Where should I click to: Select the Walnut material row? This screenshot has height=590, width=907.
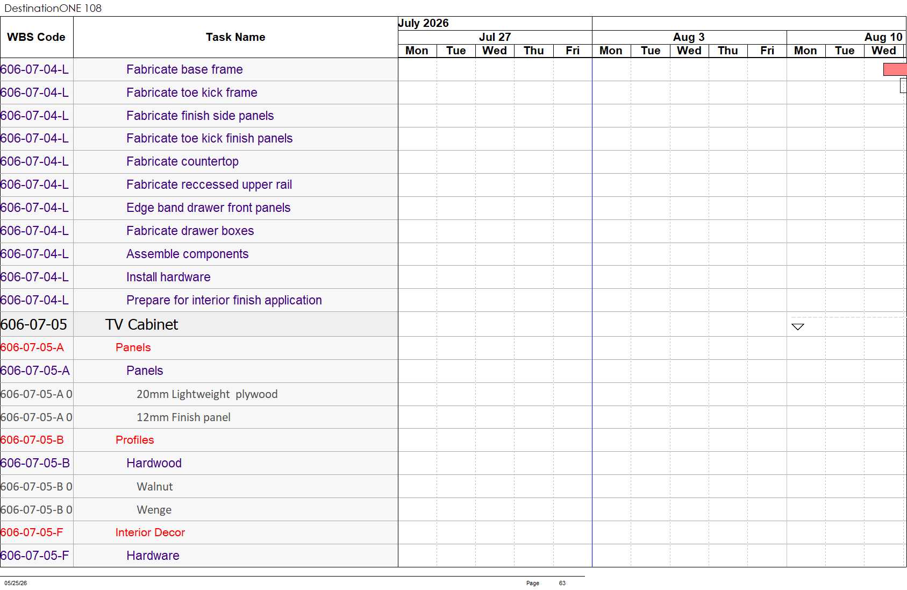point(199,487)
